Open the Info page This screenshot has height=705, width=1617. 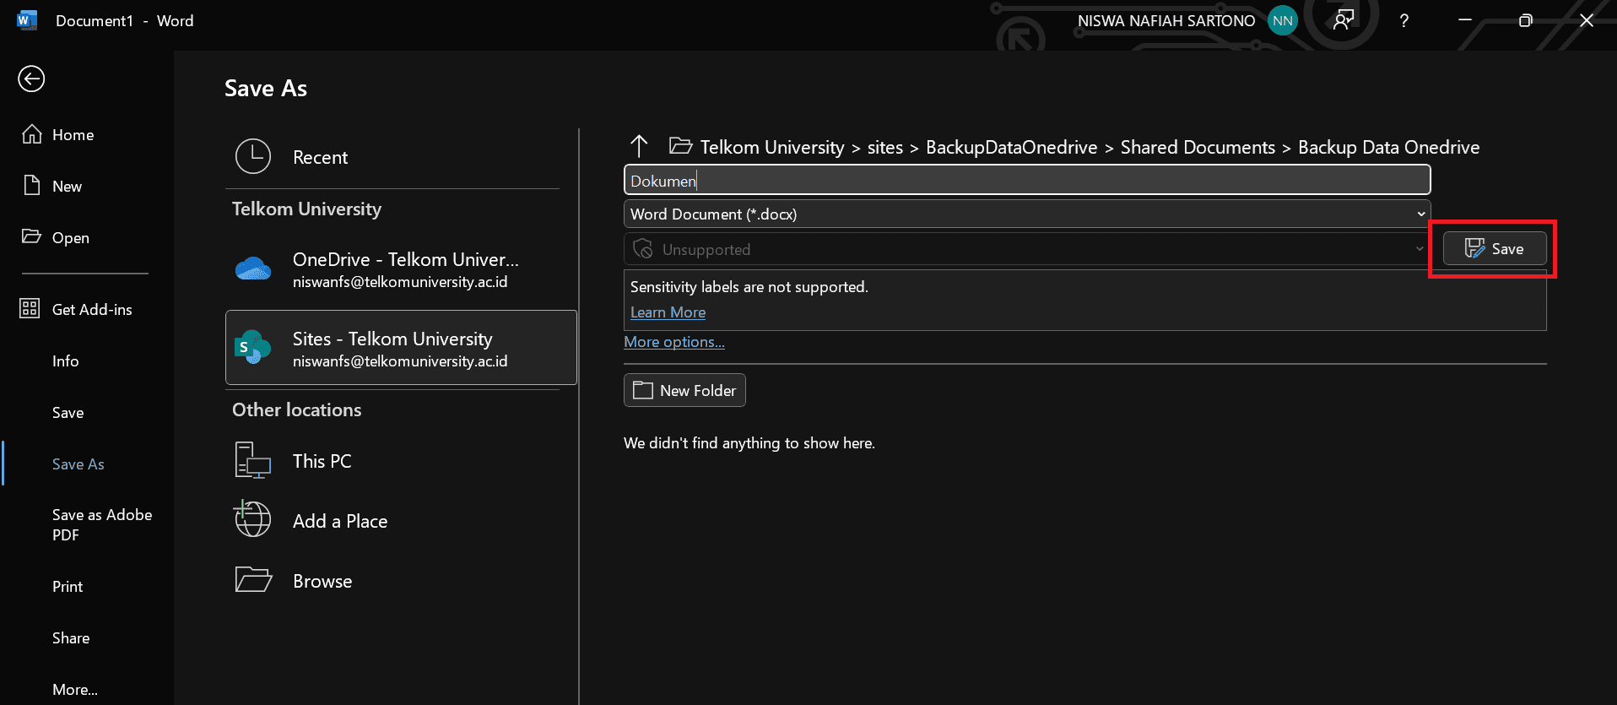(x=65, y=361)
